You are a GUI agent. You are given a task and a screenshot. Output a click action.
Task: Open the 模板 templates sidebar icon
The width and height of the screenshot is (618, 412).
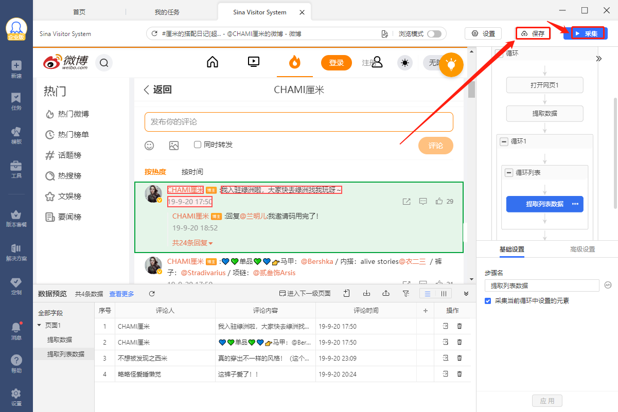[16, 135]
